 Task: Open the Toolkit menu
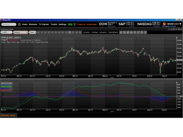point(54,24)
